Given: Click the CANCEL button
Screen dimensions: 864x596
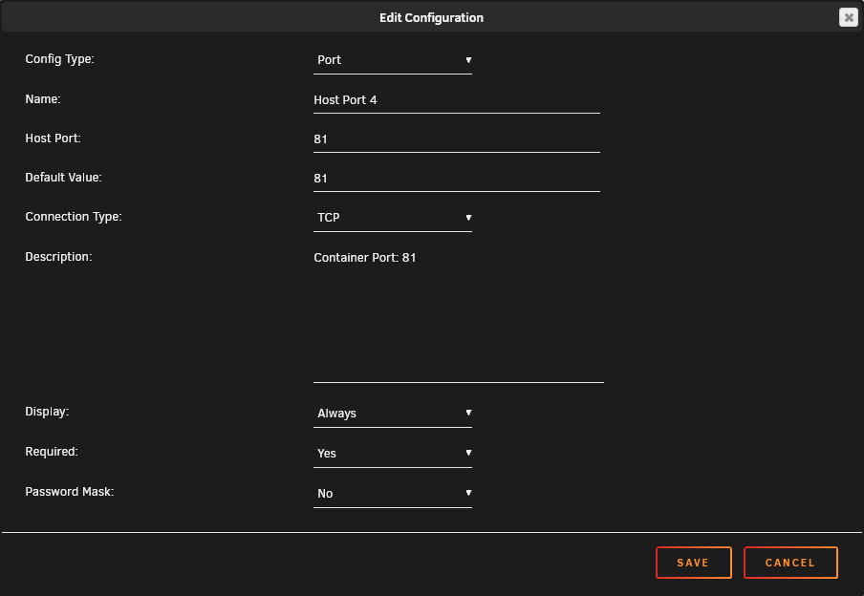Looking at the screenshot, I should (790, 563).
